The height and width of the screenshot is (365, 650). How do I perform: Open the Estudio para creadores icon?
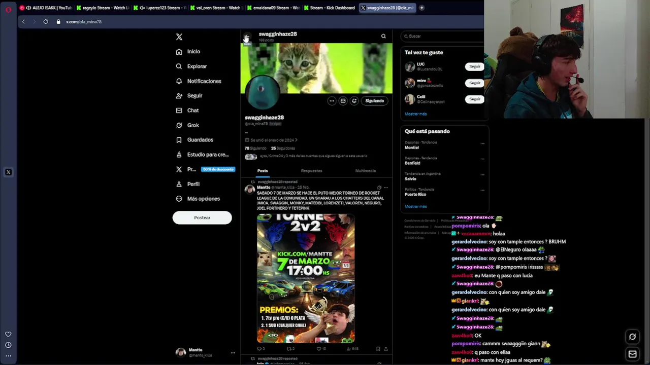point(179,155)
